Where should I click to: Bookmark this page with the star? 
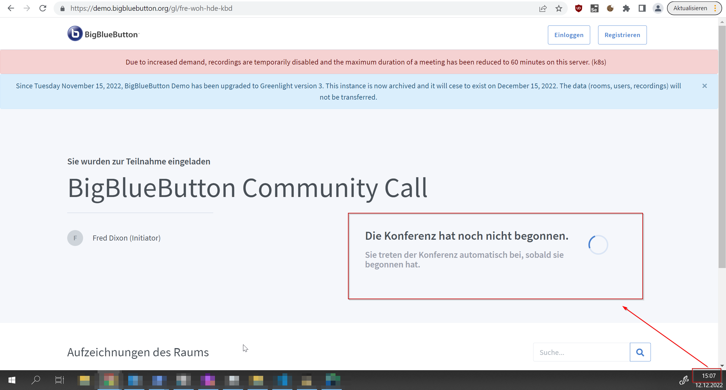(x=559, y=8)
